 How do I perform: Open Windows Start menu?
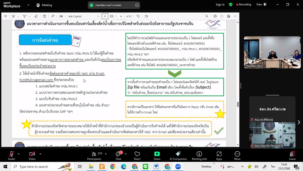coord(5,166)
